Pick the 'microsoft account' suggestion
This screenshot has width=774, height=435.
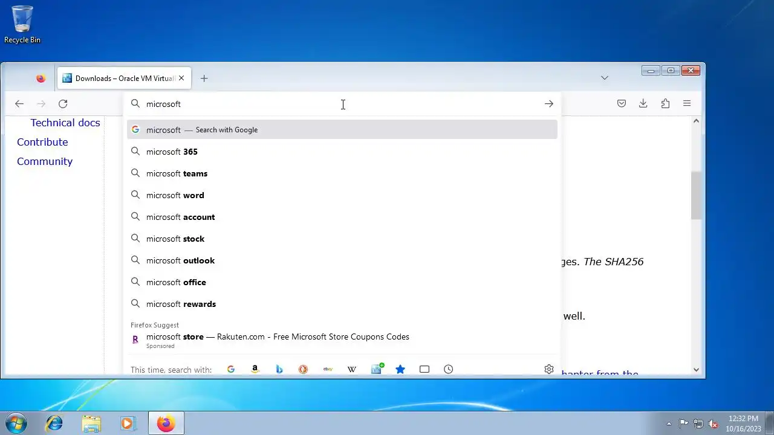[x=342, y=217]
